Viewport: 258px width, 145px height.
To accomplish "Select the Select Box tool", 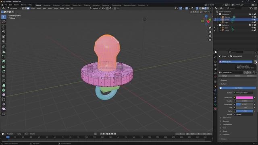I will coord(4,17).
